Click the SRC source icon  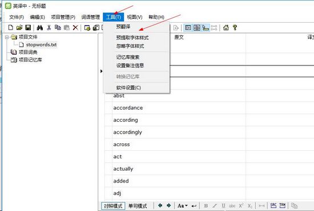273,205
